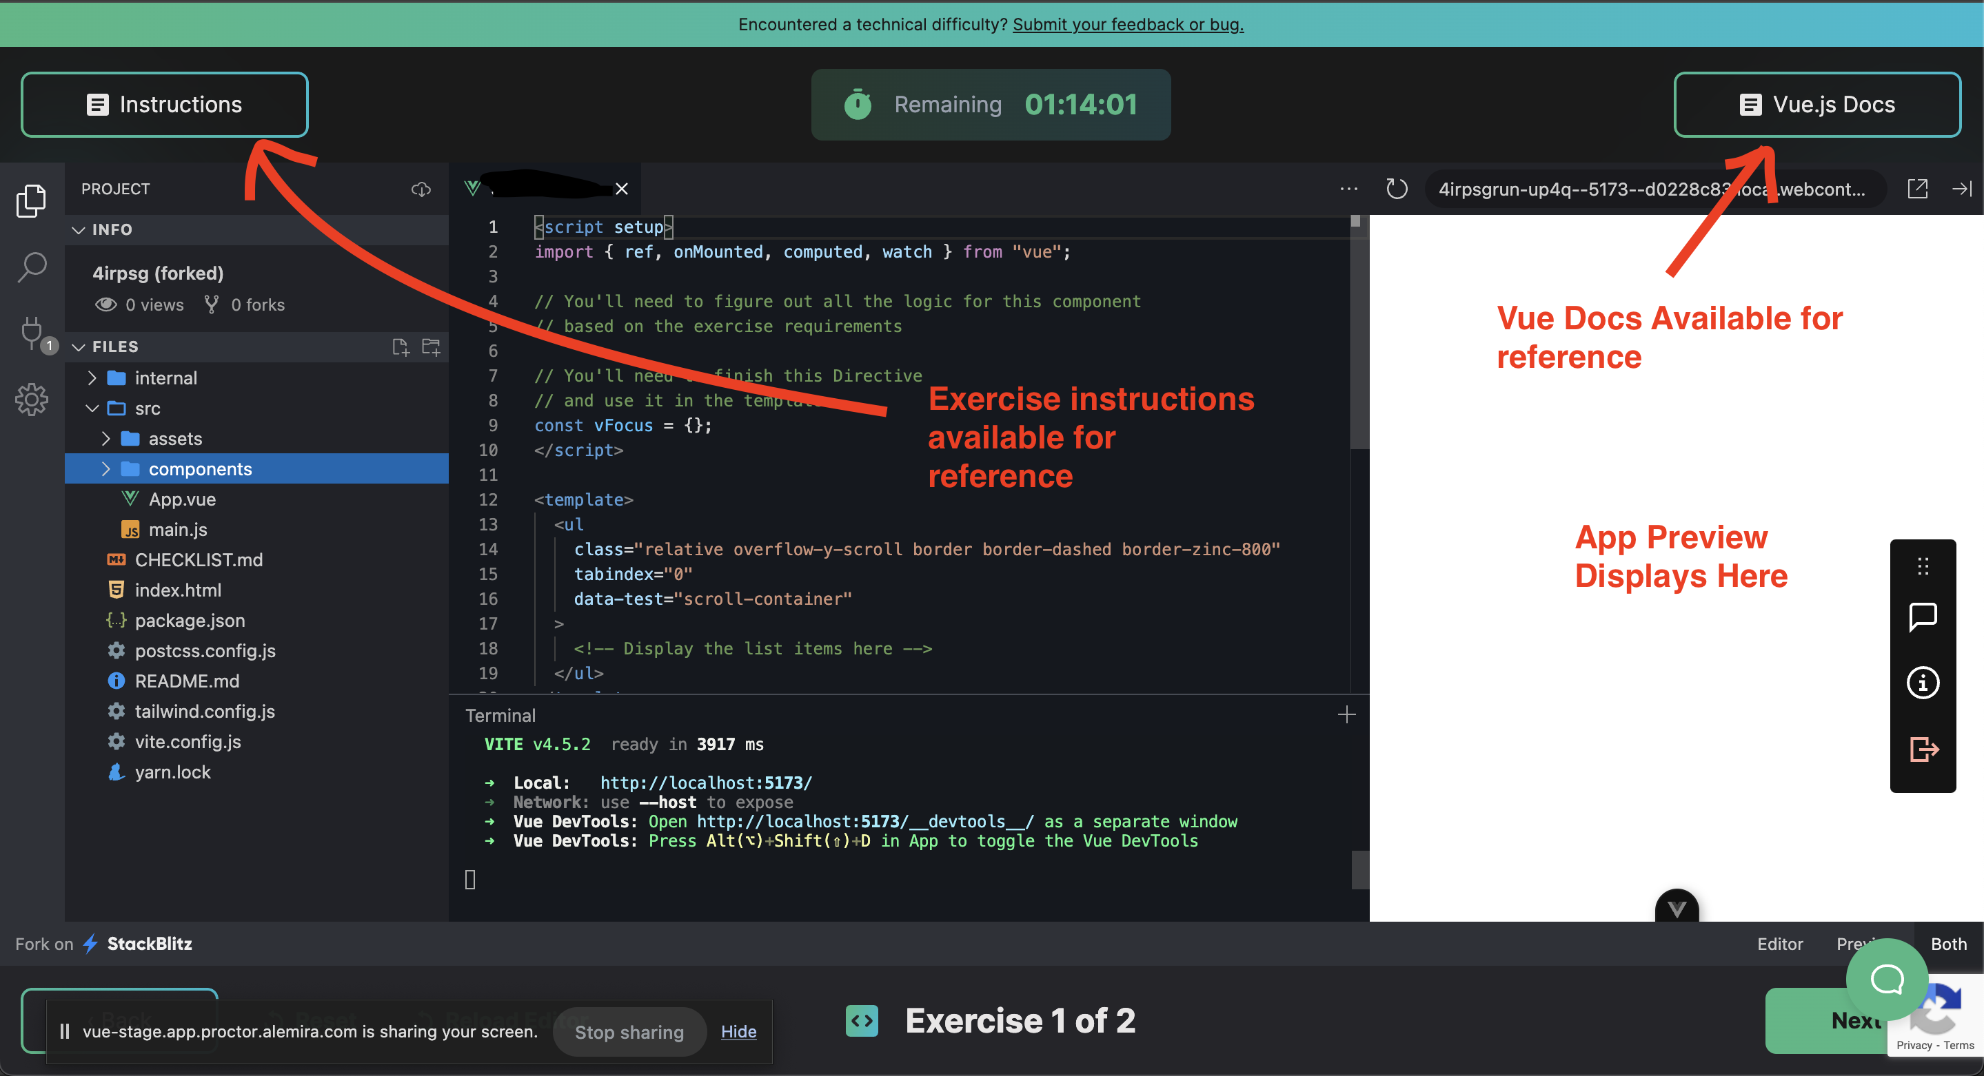Click Stop sharing button

click(x=629, y=1031)
